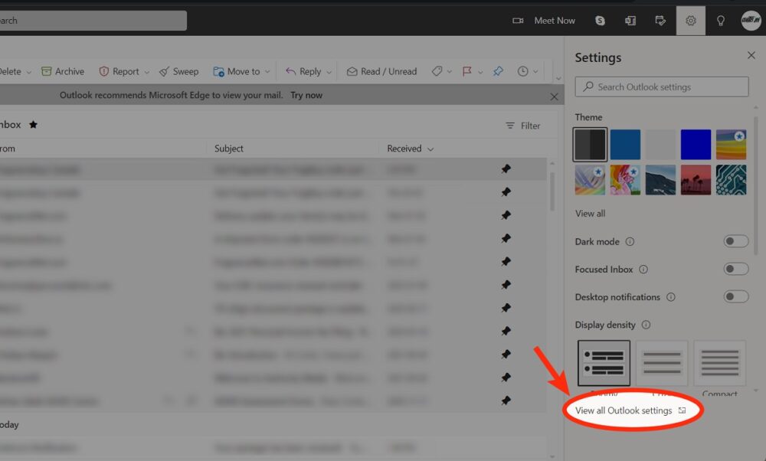
Task: Click the pin icon in toolbar
Action: (x=498, y=71)
